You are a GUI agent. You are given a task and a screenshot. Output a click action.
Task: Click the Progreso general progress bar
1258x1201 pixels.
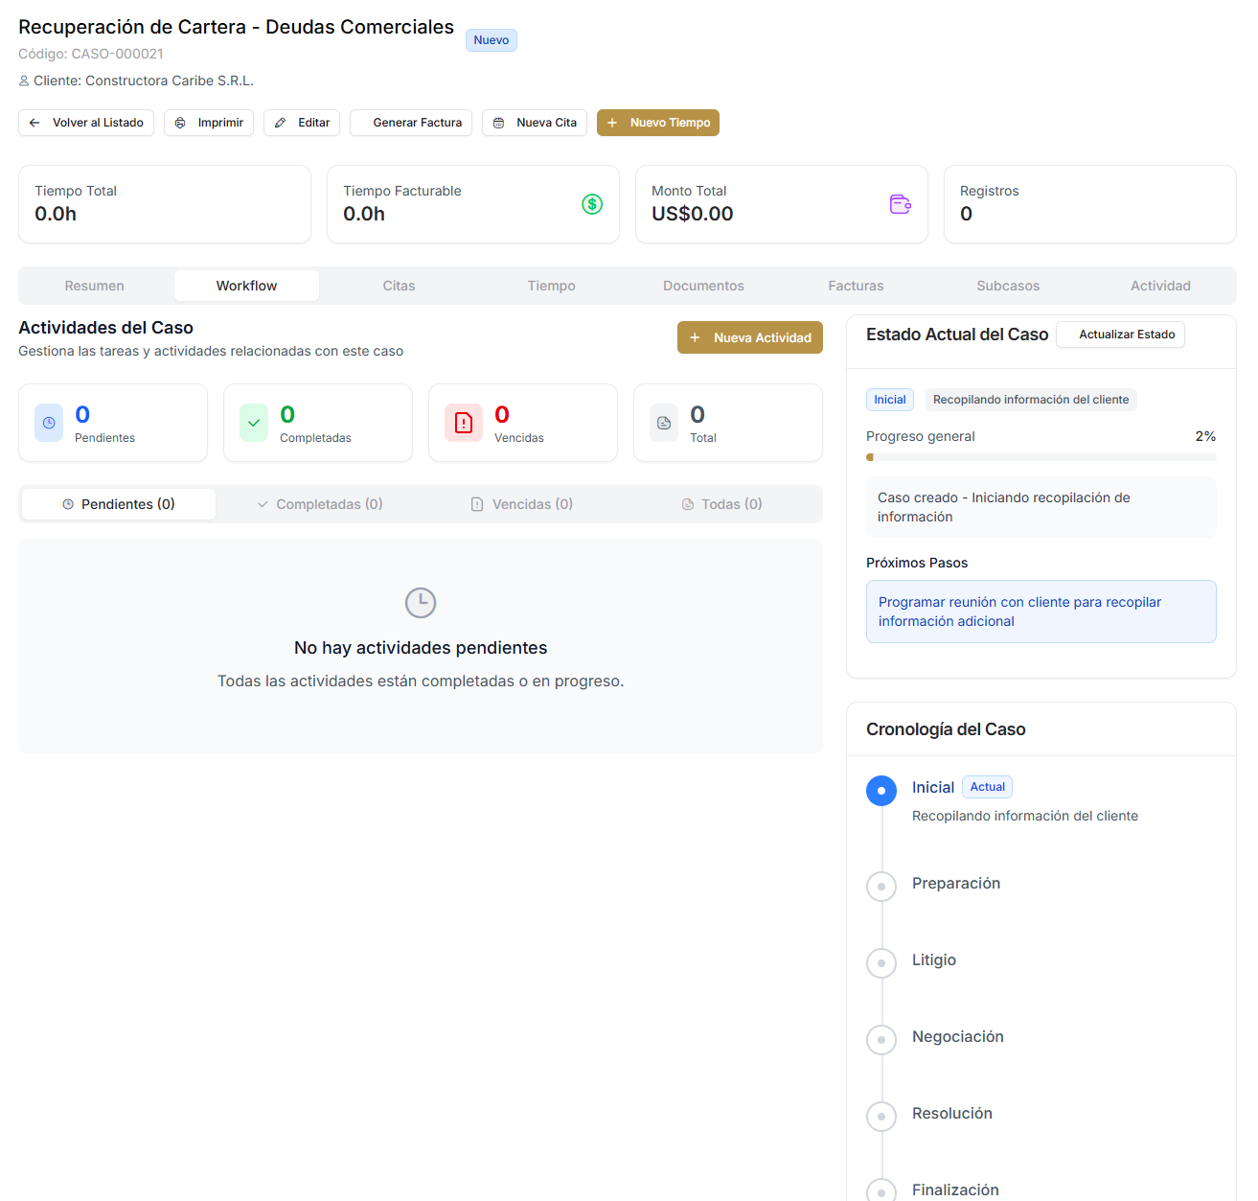coord(1041,457)
